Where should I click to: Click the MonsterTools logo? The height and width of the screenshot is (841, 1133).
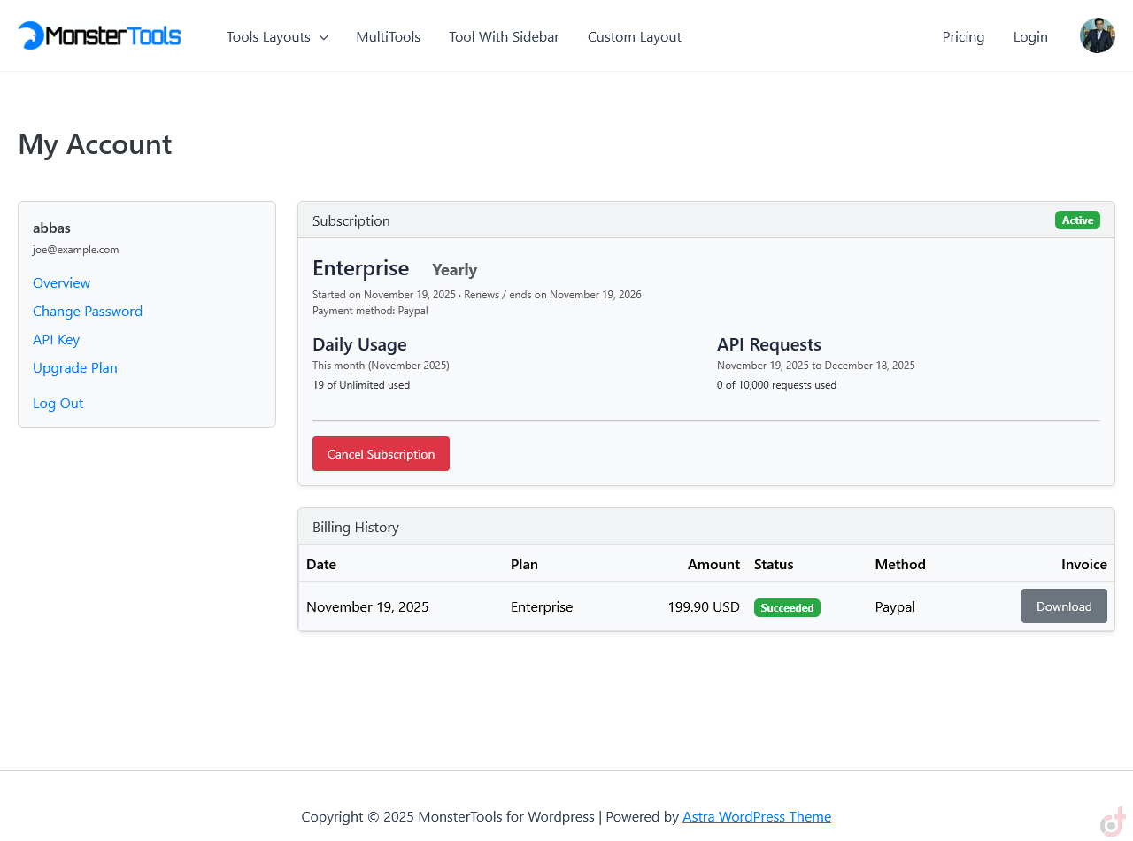click(x=99, y=35)
